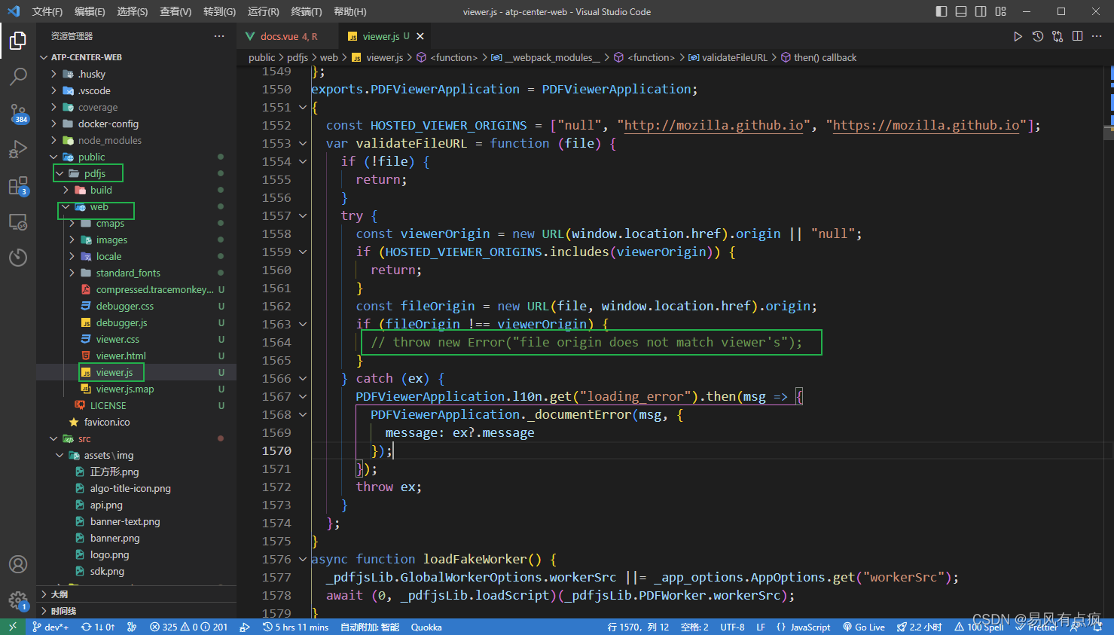Viewport: 1114px width, 635px height.
Task: Click the Prettier status bar item
Action: coord(1036,627)
